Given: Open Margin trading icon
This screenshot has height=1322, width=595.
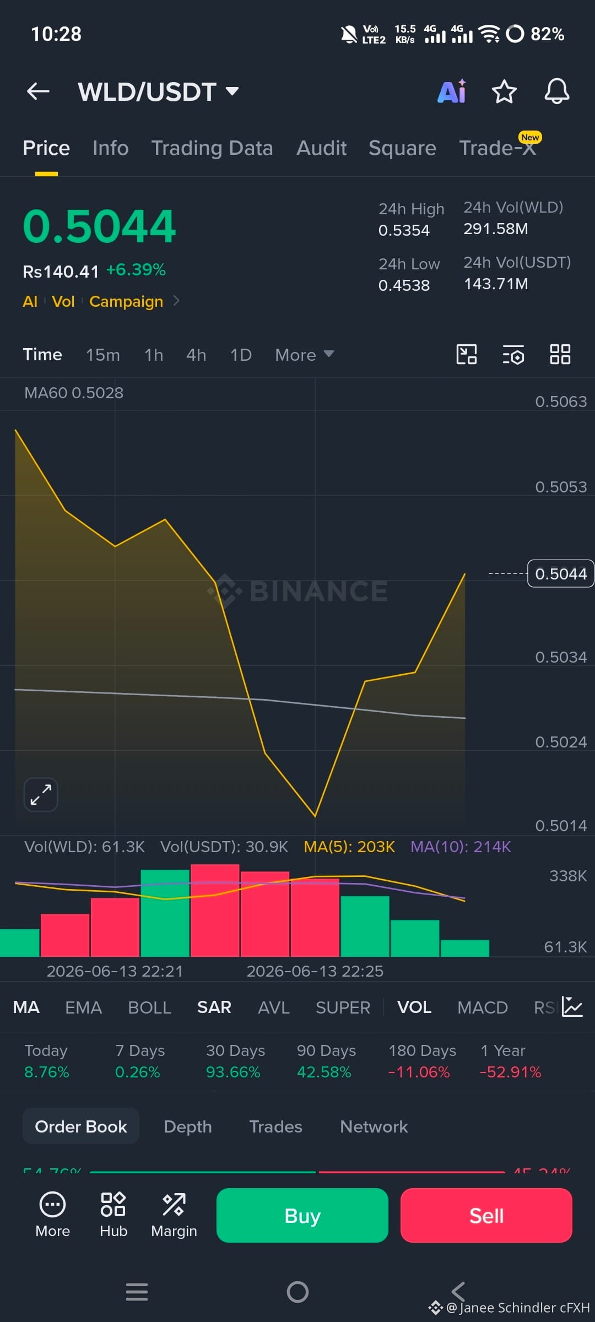Looking at the screenshot, I should [174, 1215].
